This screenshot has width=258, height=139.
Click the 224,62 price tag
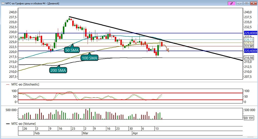249,43
